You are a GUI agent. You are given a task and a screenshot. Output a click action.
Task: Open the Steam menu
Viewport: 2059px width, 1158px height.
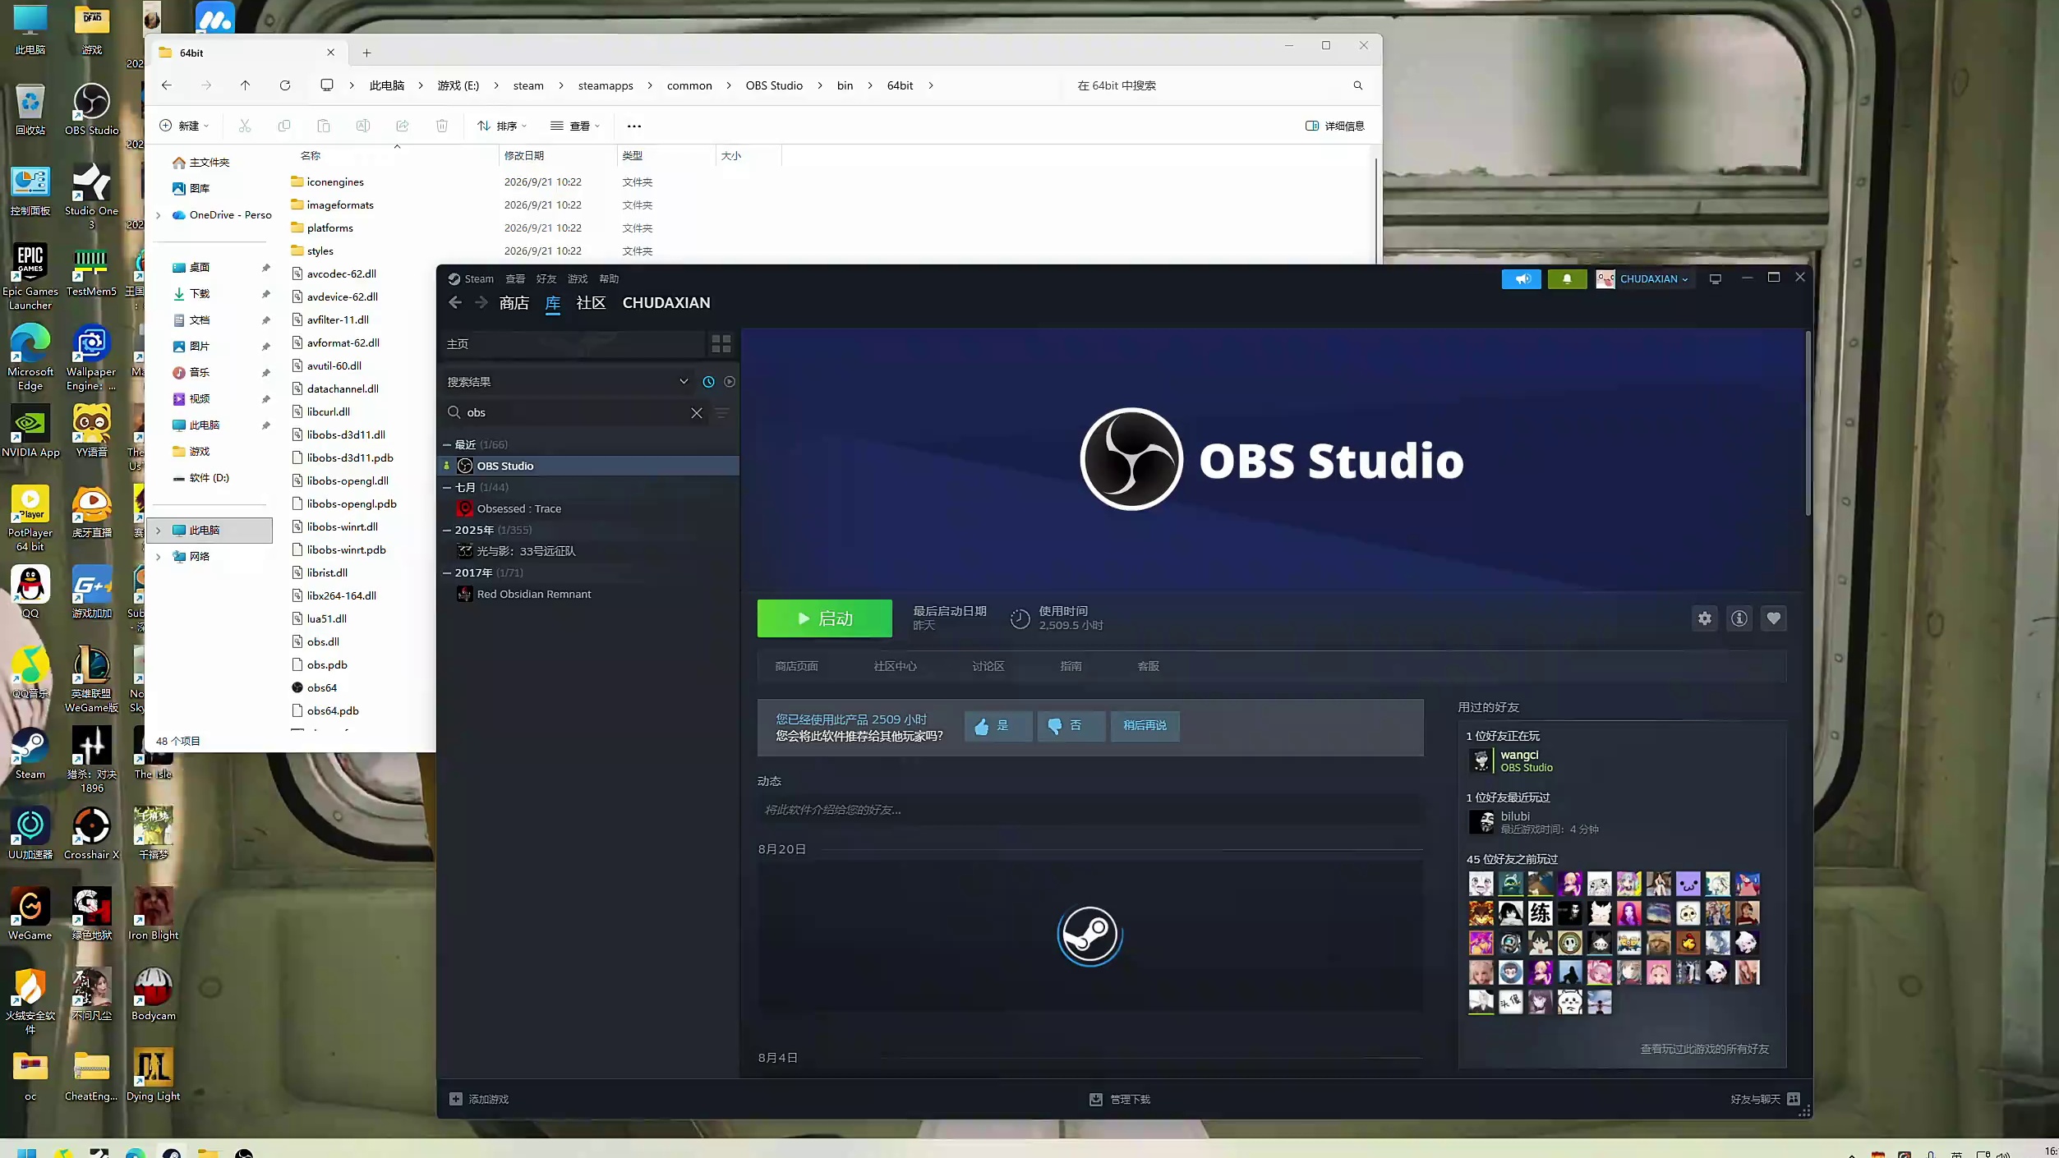[478, 279]
